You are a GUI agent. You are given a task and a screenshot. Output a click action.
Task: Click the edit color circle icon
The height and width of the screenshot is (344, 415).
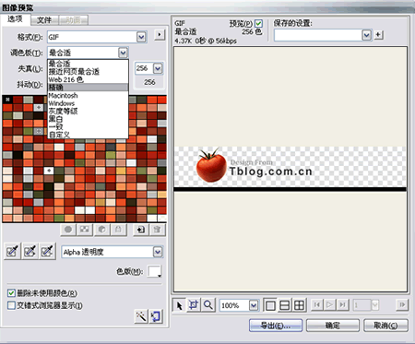click(x=68, y=230)
